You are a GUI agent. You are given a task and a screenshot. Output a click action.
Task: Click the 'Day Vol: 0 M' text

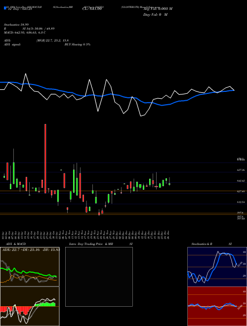[155, 15]
